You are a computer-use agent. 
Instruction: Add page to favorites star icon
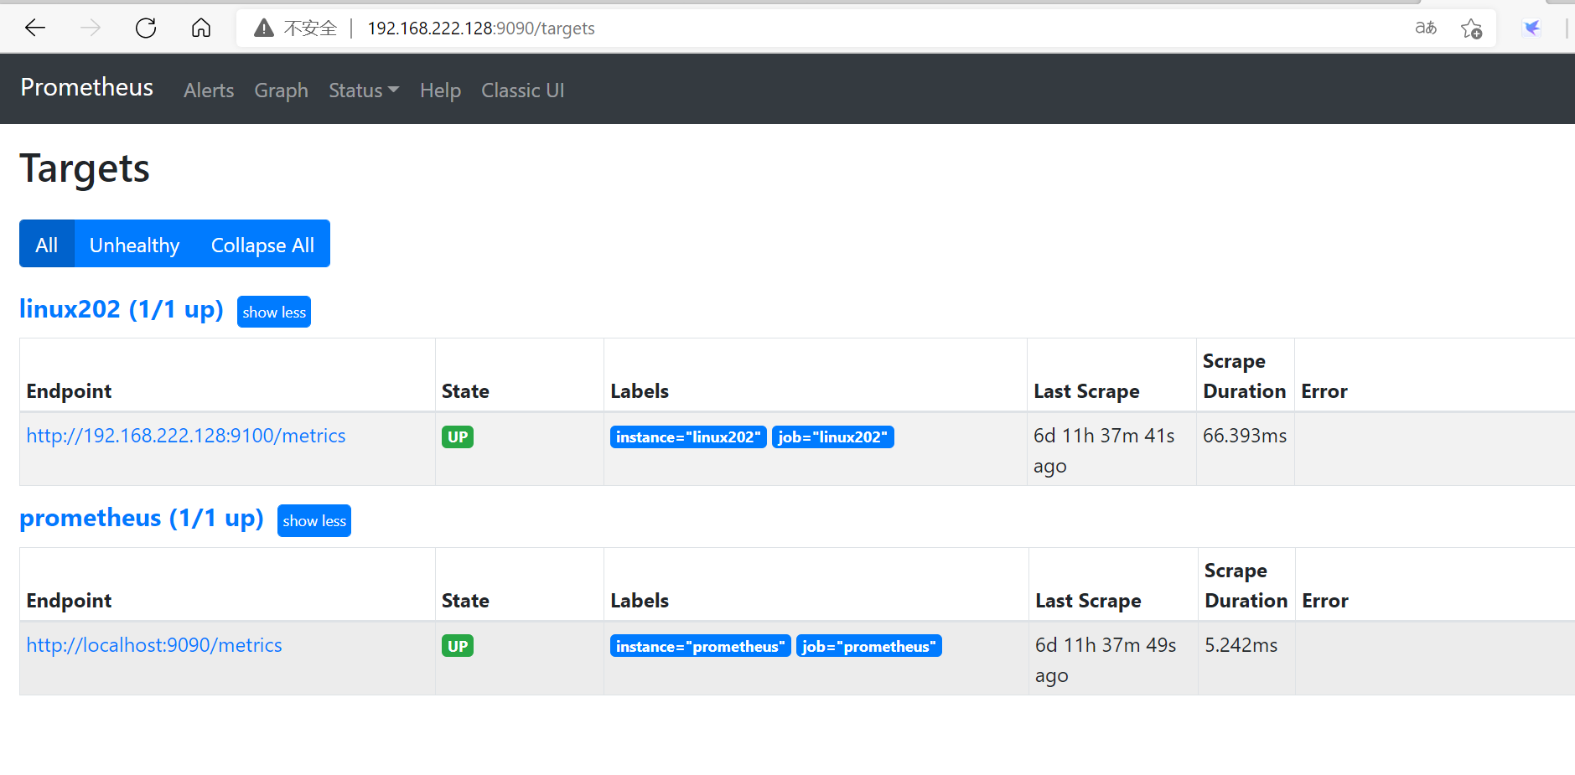[x=1471, y=28]
